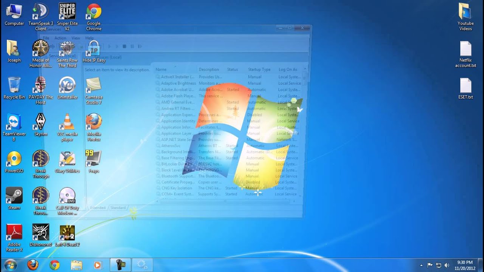The height and width of the screenshot is (272, 484).
Task: Select the Dishonored shortcut
Action: tap(41, 235)
